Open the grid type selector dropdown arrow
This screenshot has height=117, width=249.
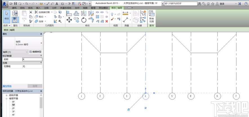[x=41, y=43]
